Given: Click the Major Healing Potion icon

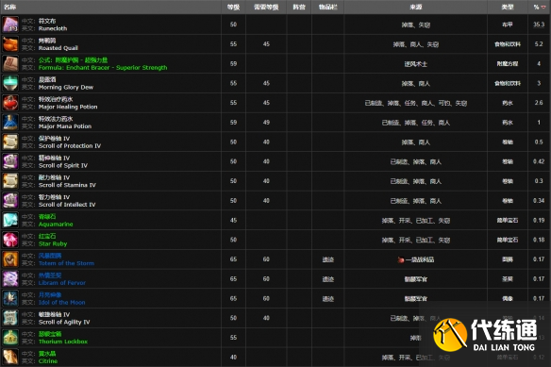Looking at the screenshot, I should [x=10, y=103].
